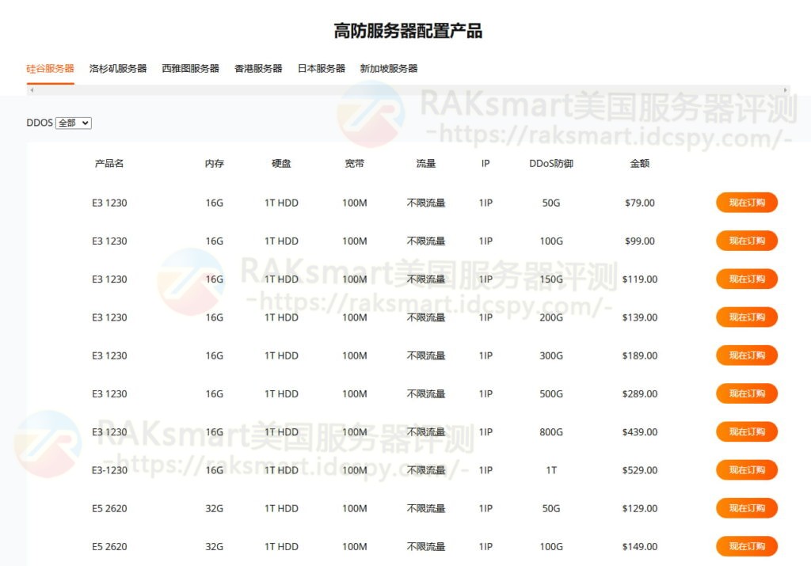811x566 pixels.
Task: Order the $129.00 E5 2620 server
Action: pyautogui.click(x=745, y=508)
